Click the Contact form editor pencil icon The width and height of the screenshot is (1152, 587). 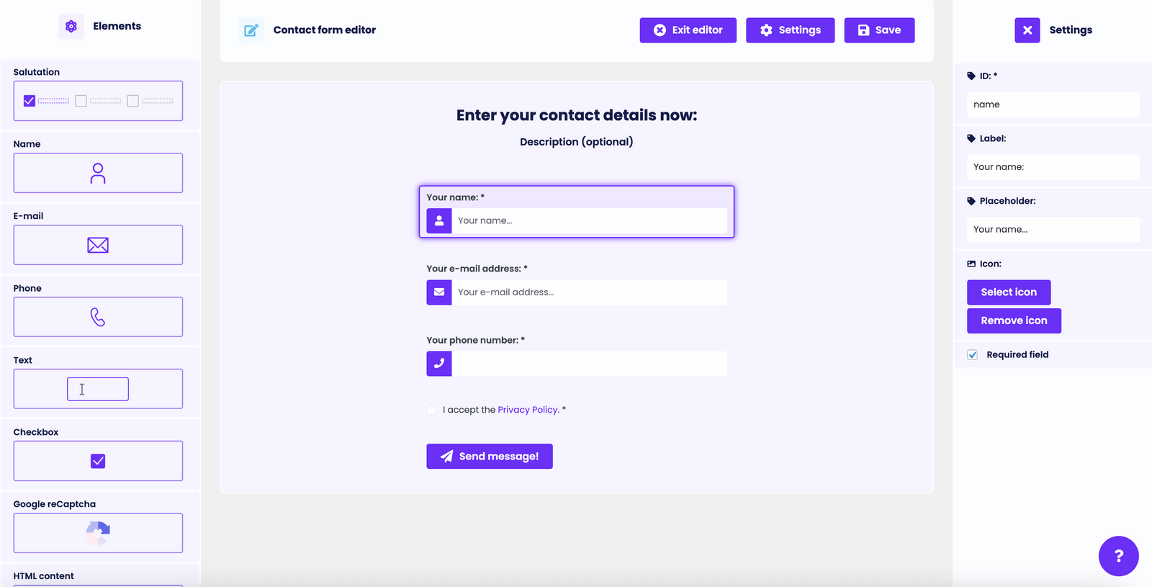point(251,30)
